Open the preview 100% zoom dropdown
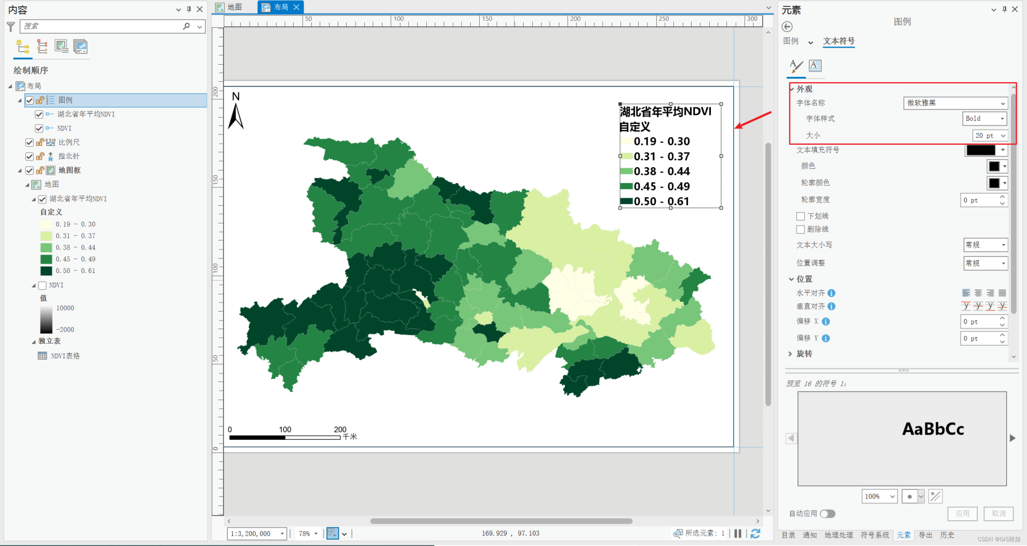This screenshot has height=546, width=1027. (x=879, y=496)
